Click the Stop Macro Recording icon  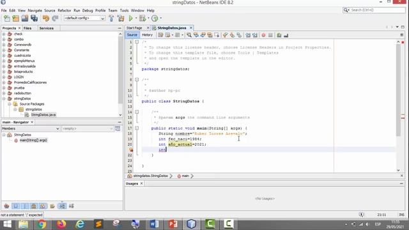point(270,35)
